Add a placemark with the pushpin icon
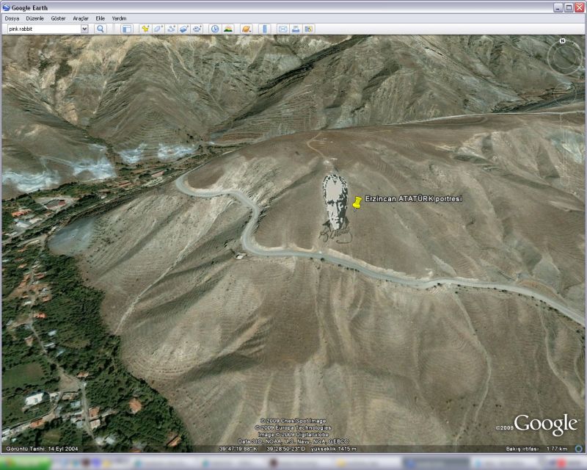 coord(145,29)
